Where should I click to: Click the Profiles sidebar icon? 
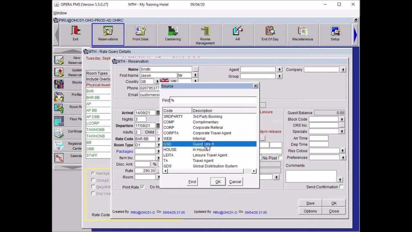[59, 97]
